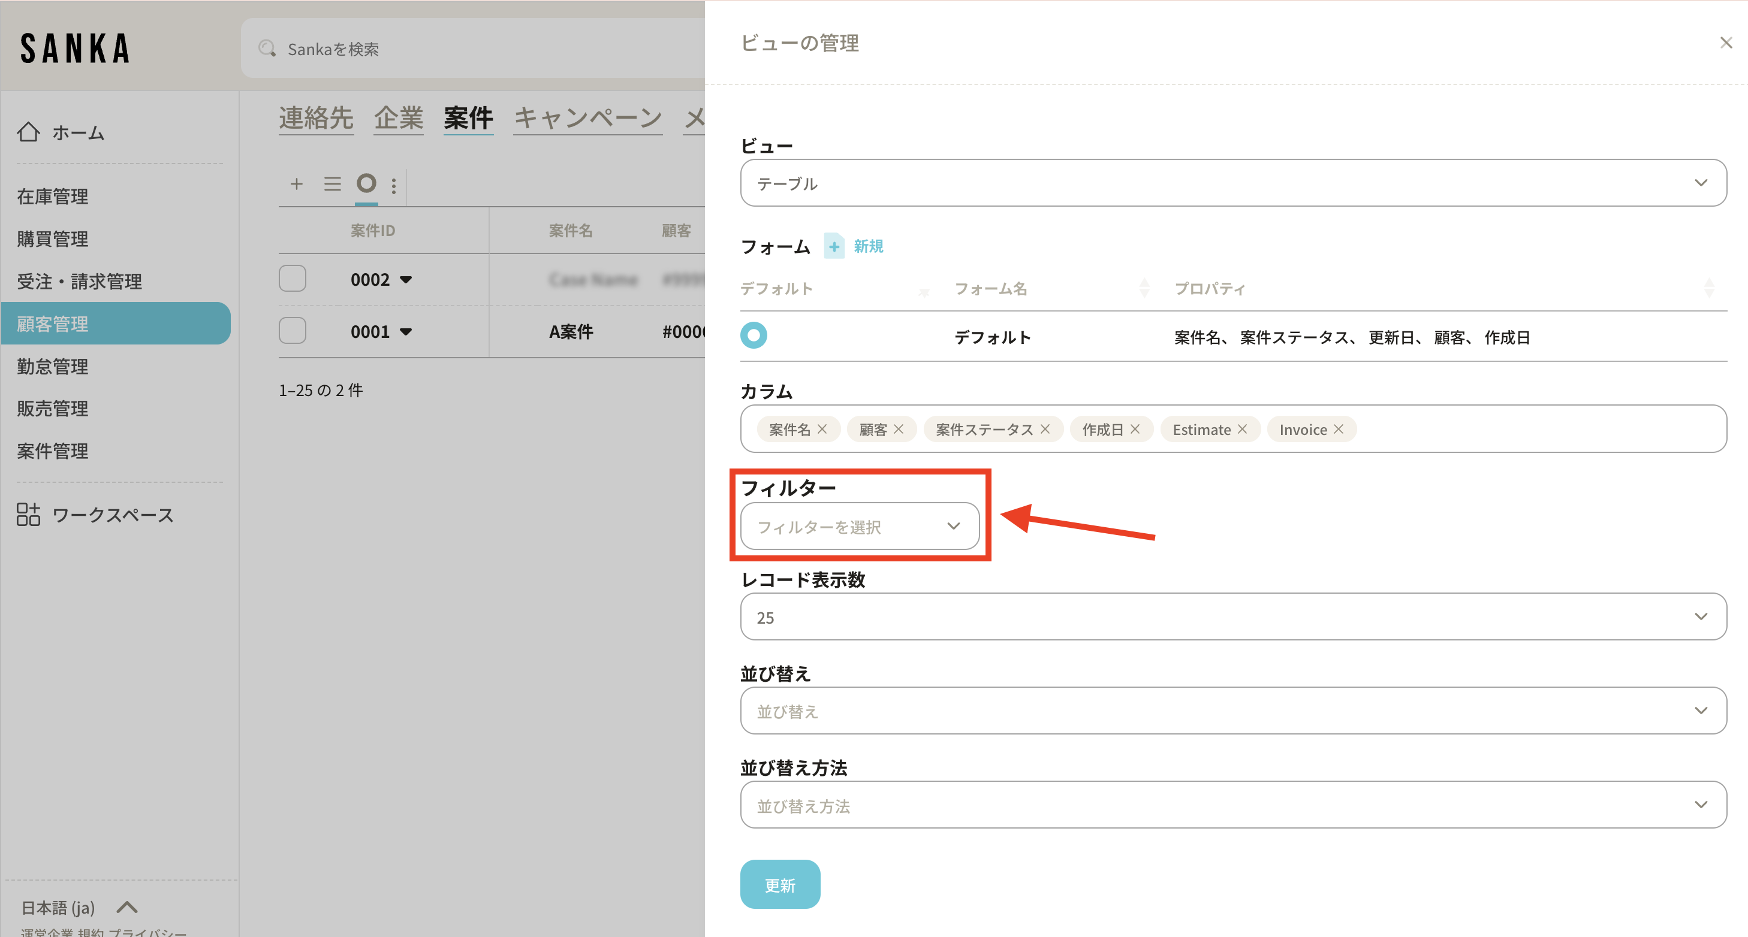Click the search magnifier icon
The width and height of the screenshot is (1748, 937).
(267, 49)
